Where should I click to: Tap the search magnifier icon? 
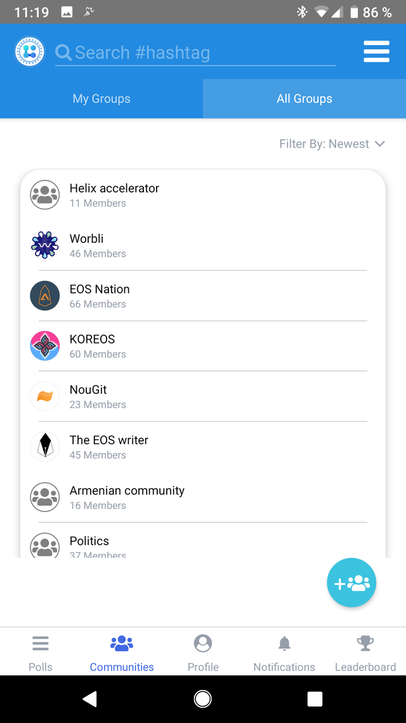(x=63, y=53)
